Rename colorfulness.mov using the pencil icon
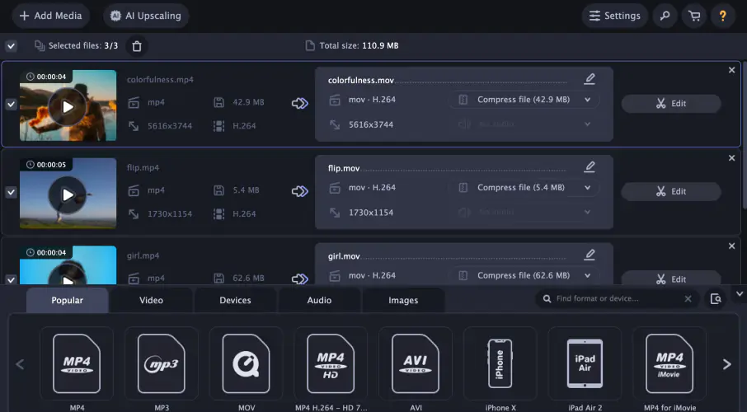The height and width of the screenshot is (412, 747). pos(589,80)
